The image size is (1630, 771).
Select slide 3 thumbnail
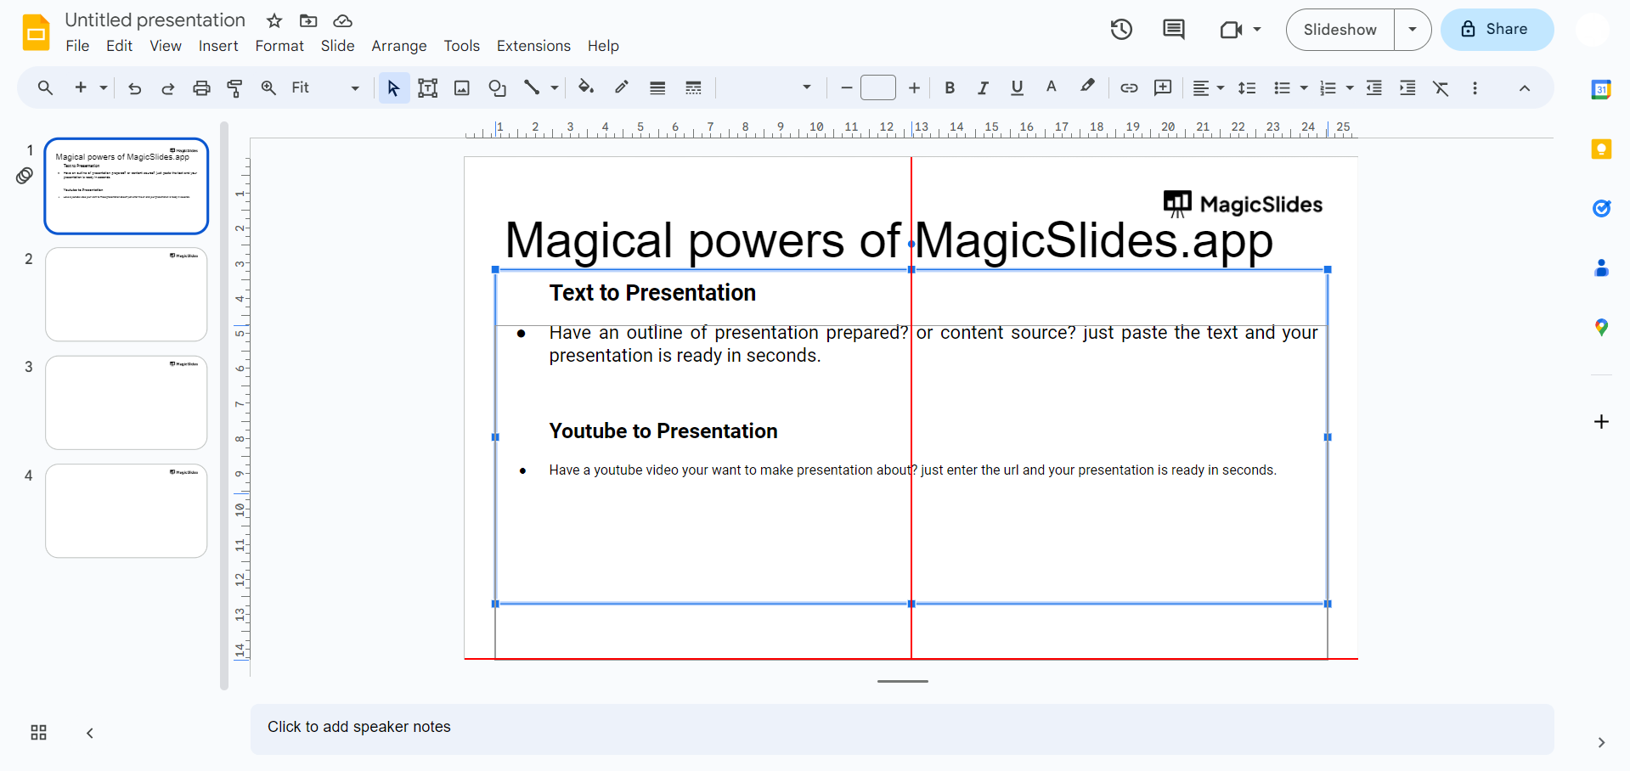pos(127,402)
